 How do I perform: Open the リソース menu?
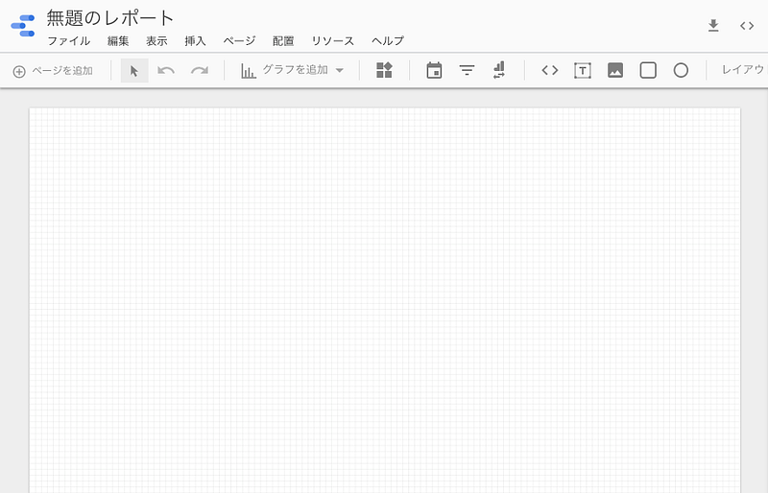332,40
